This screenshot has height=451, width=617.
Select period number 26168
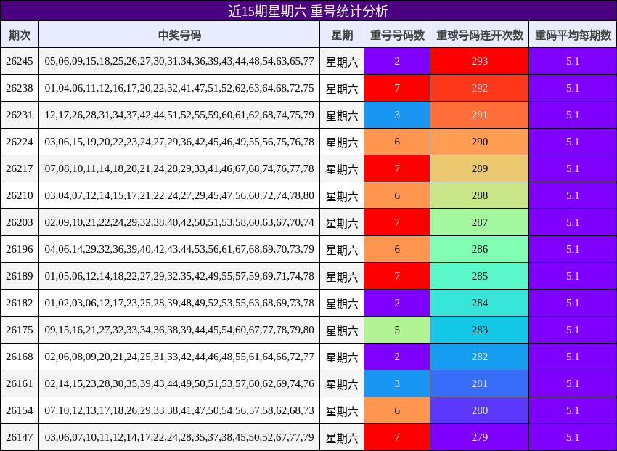pyautogui.click(x=20, y=357)
